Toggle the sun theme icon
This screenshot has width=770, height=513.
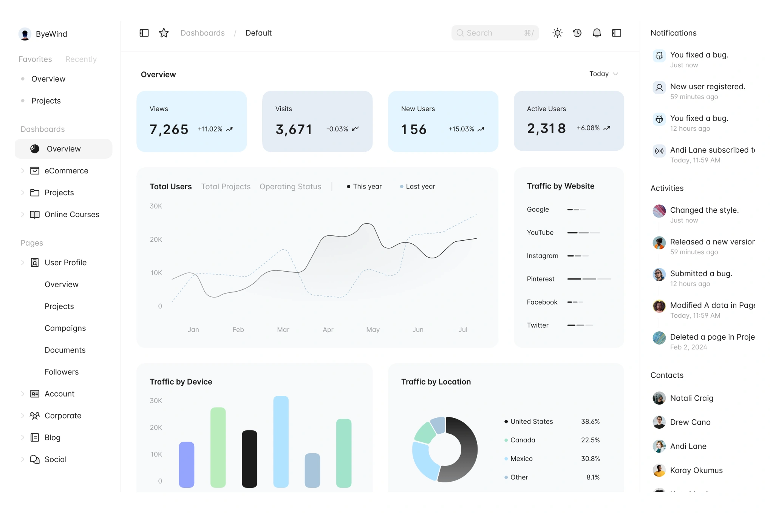click(x=557, y=33)
